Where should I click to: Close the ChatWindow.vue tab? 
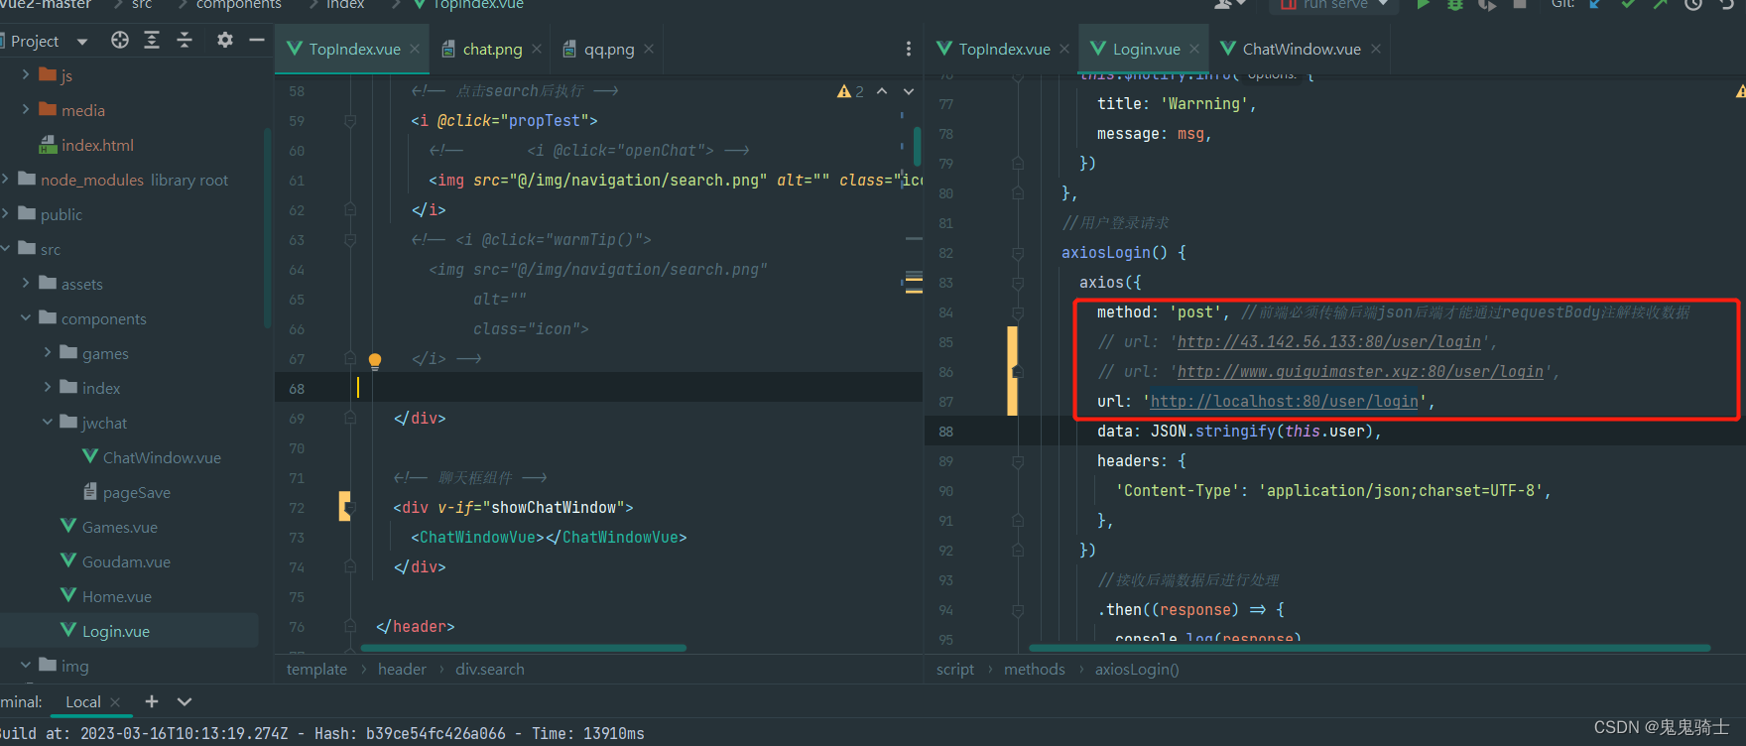1376,49
